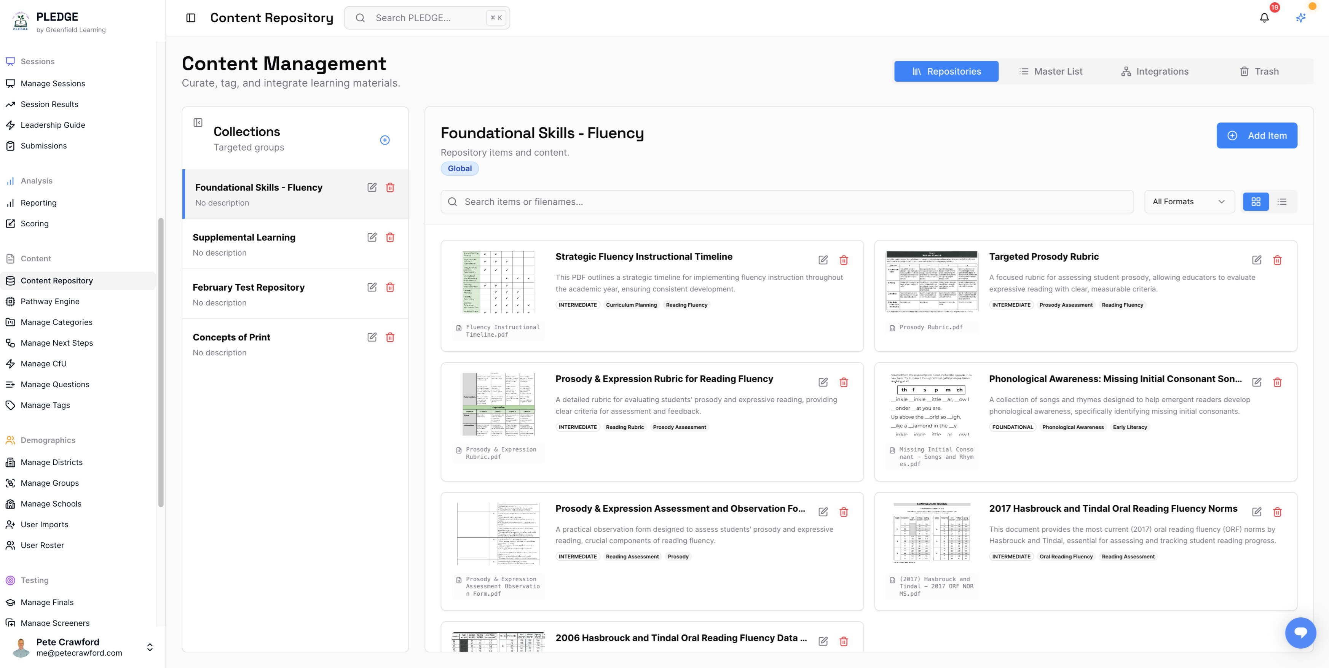Collapse the Collections panel

[x=198, y=122]
